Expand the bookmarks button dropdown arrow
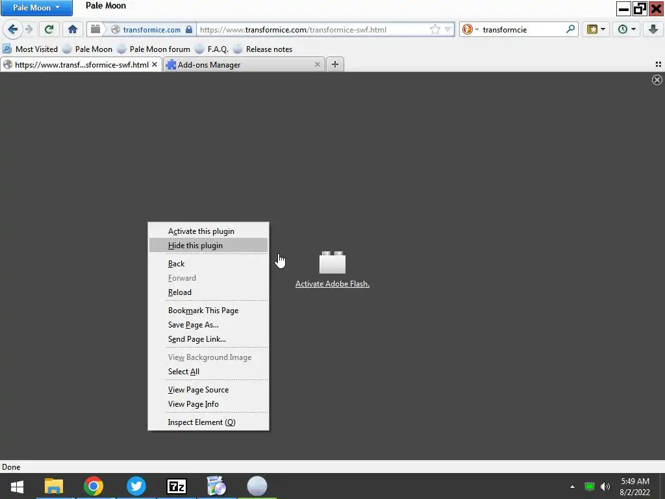The image size is (665, 499). tap(603, 29)
